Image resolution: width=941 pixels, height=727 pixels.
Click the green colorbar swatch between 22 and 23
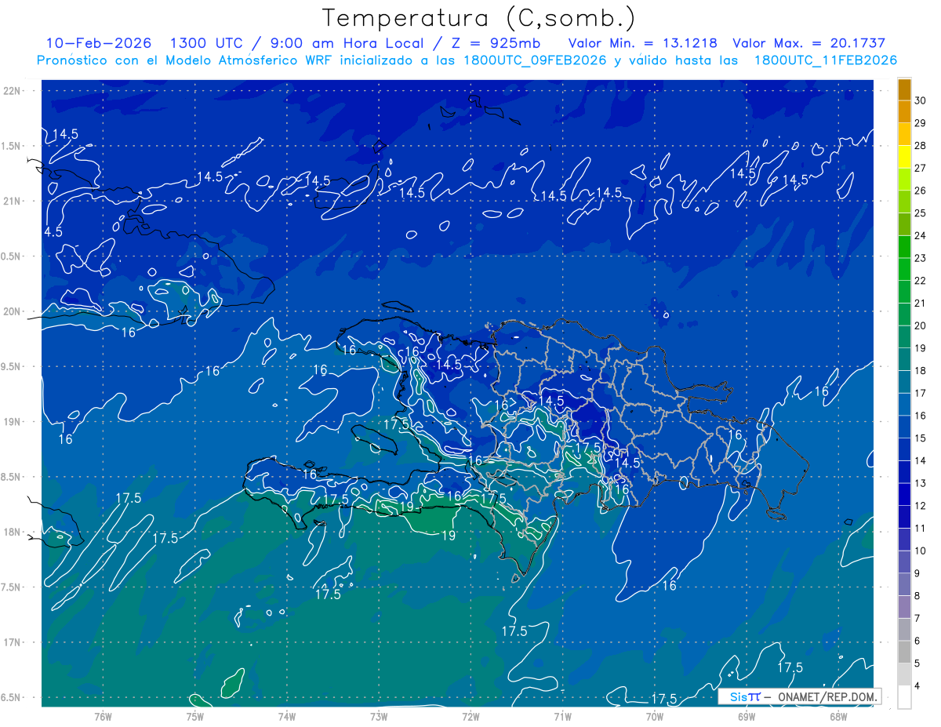coord(904,270)
